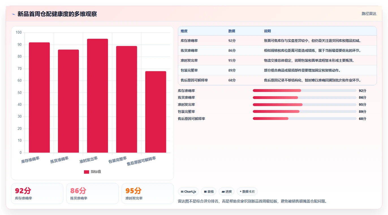The width and height of the screenshot is (388, 215).
Task: Click the 售后原因可解释率 x-axis label
Action: 141,161
